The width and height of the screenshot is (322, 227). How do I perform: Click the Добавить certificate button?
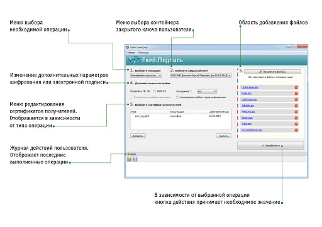[x=138, y=136]
